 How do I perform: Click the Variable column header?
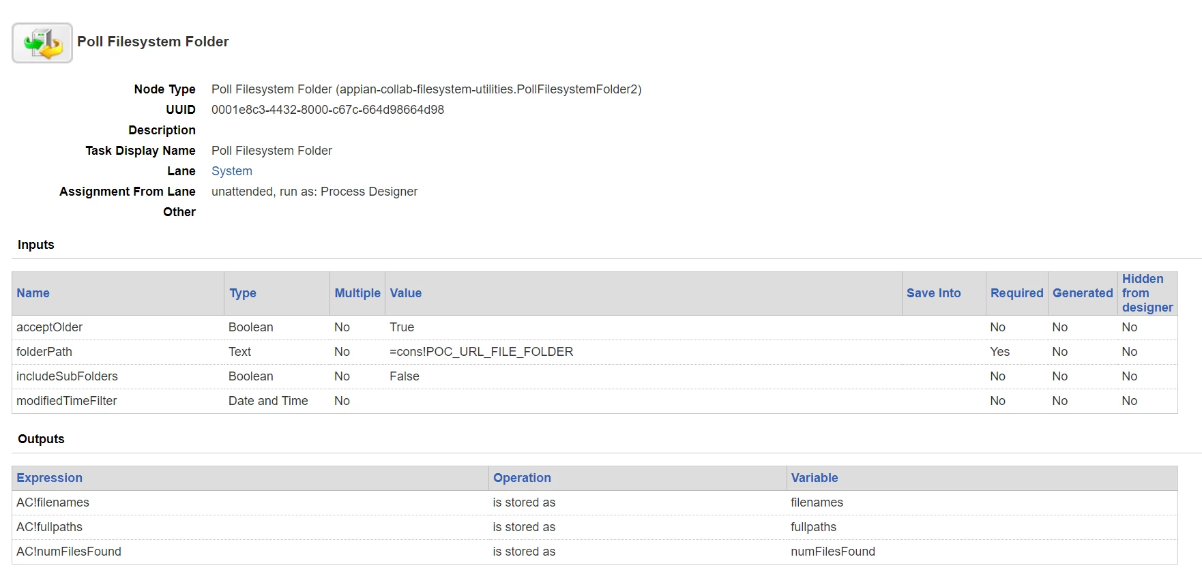[815, 478]
